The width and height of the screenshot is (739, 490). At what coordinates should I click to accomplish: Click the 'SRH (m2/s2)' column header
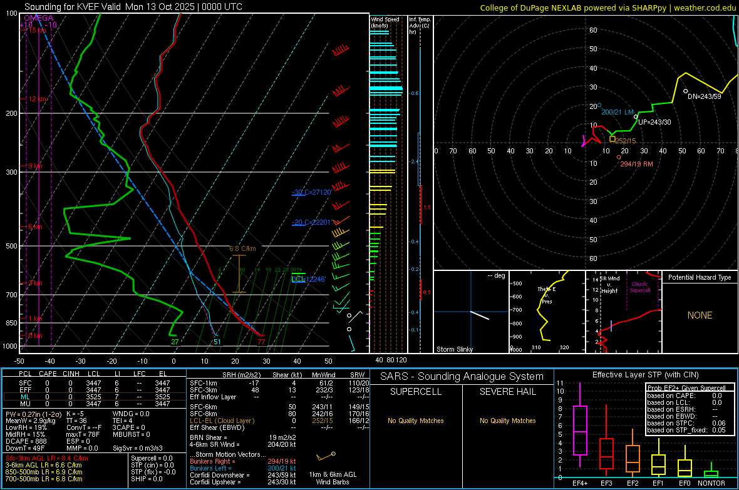tap(241, 375)
